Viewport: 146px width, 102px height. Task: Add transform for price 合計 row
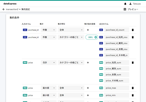click(88, 63)
